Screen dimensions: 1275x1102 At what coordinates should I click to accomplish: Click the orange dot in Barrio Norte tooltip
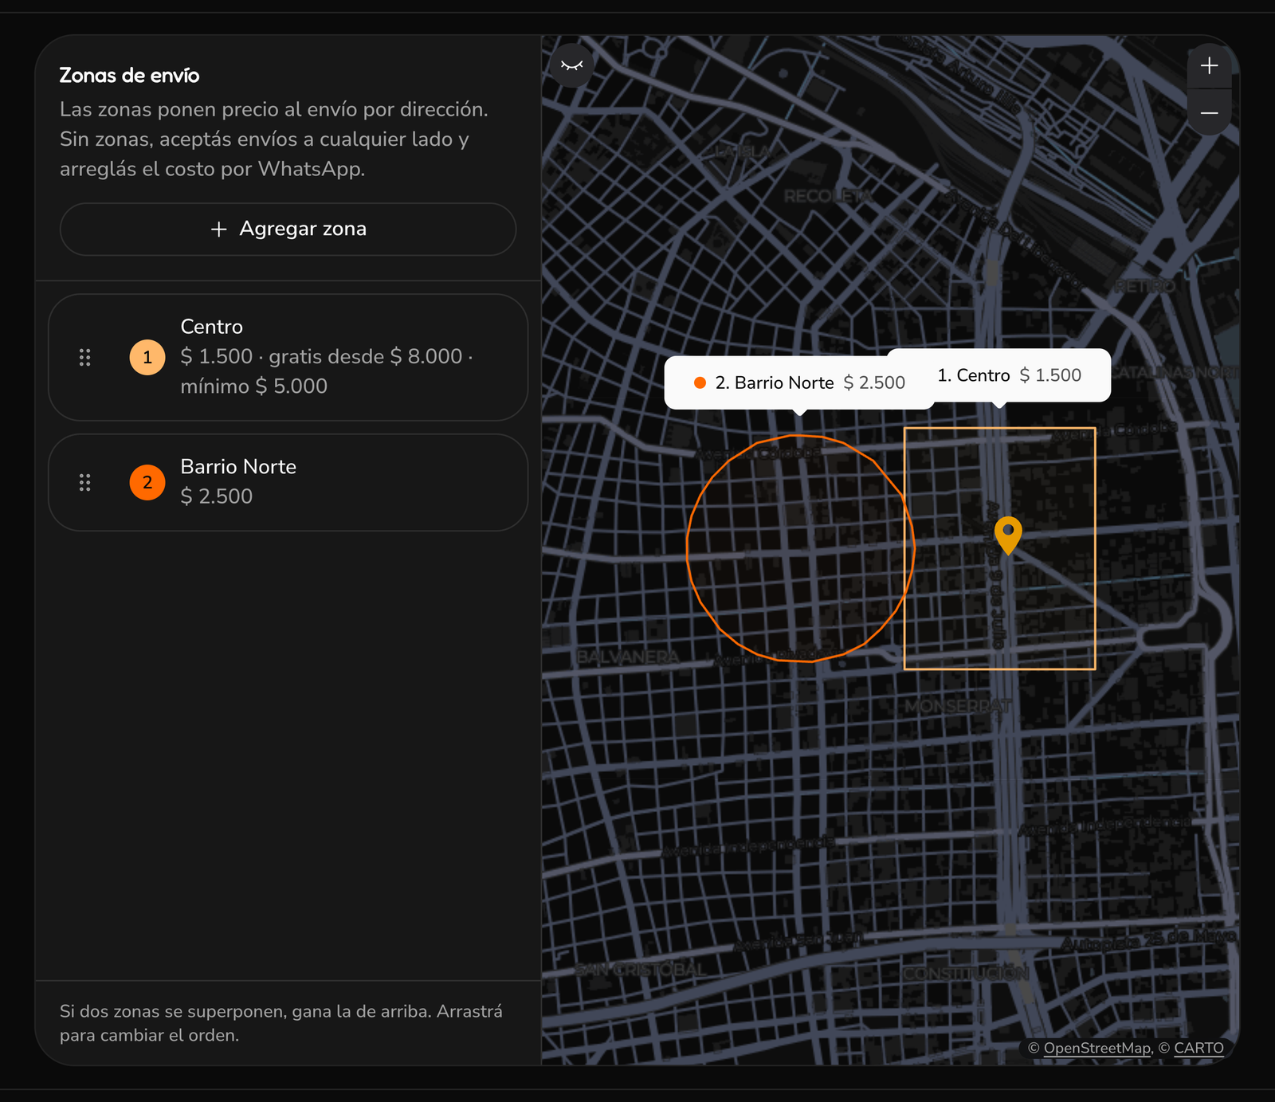tap(700, 382)
